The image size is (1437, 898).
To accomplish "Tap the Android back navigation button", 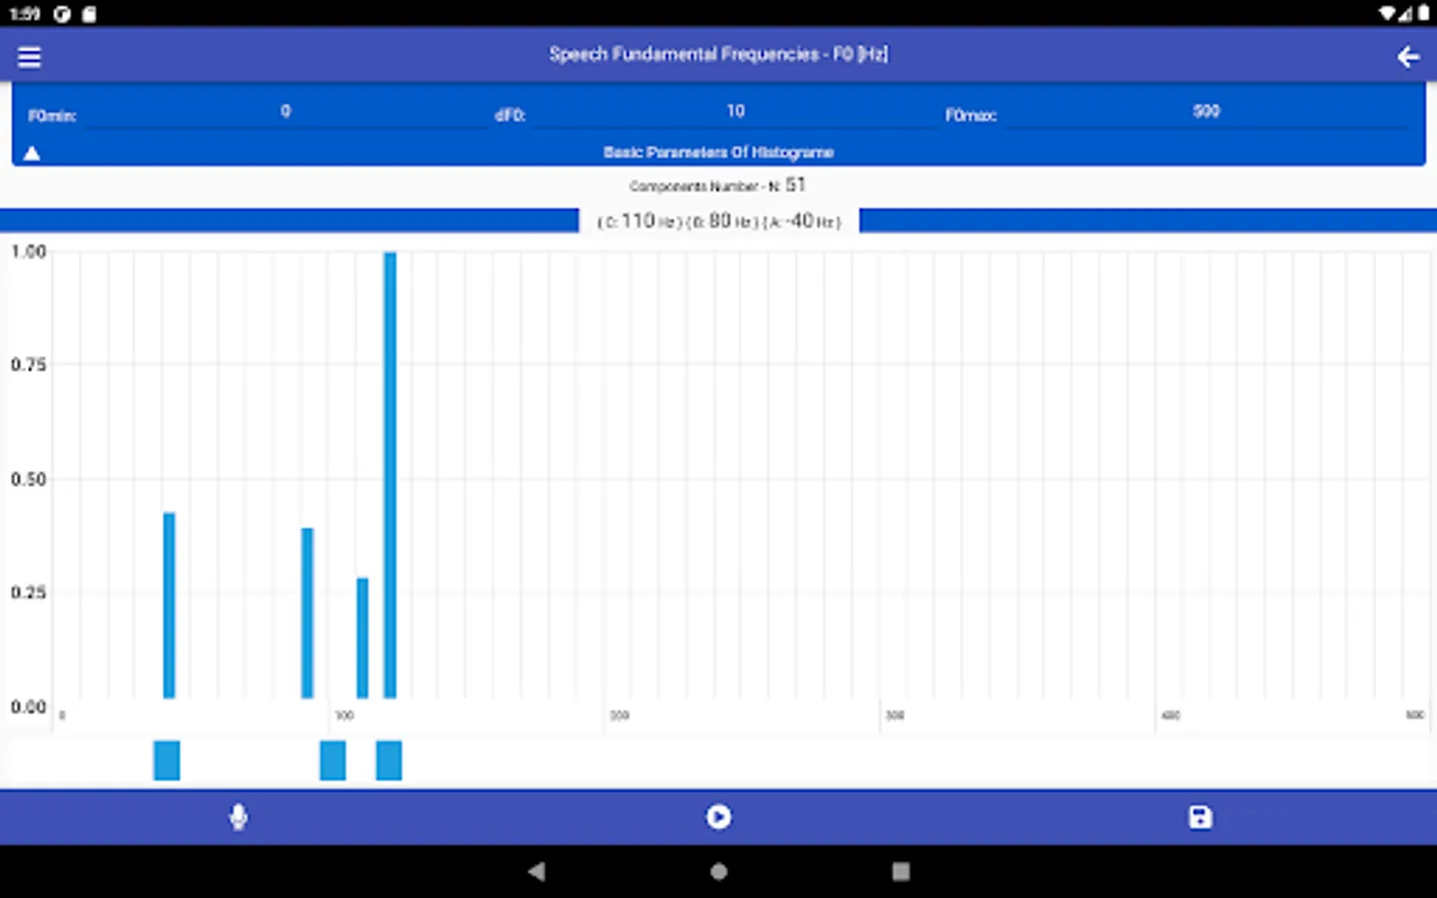I will tap(537, 871).
